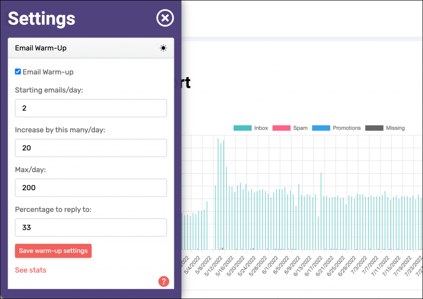Hide the Missing series via the legend
Screen dimensions: 423x299
395,128
